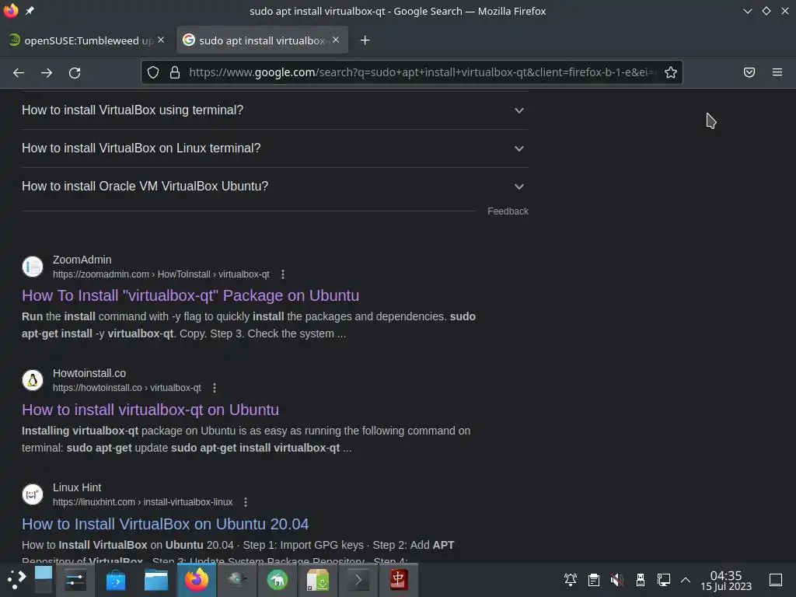The image size is (796, 597).
Task: Switch to Firefox in the taskbar
Action: tap(197, 580)
